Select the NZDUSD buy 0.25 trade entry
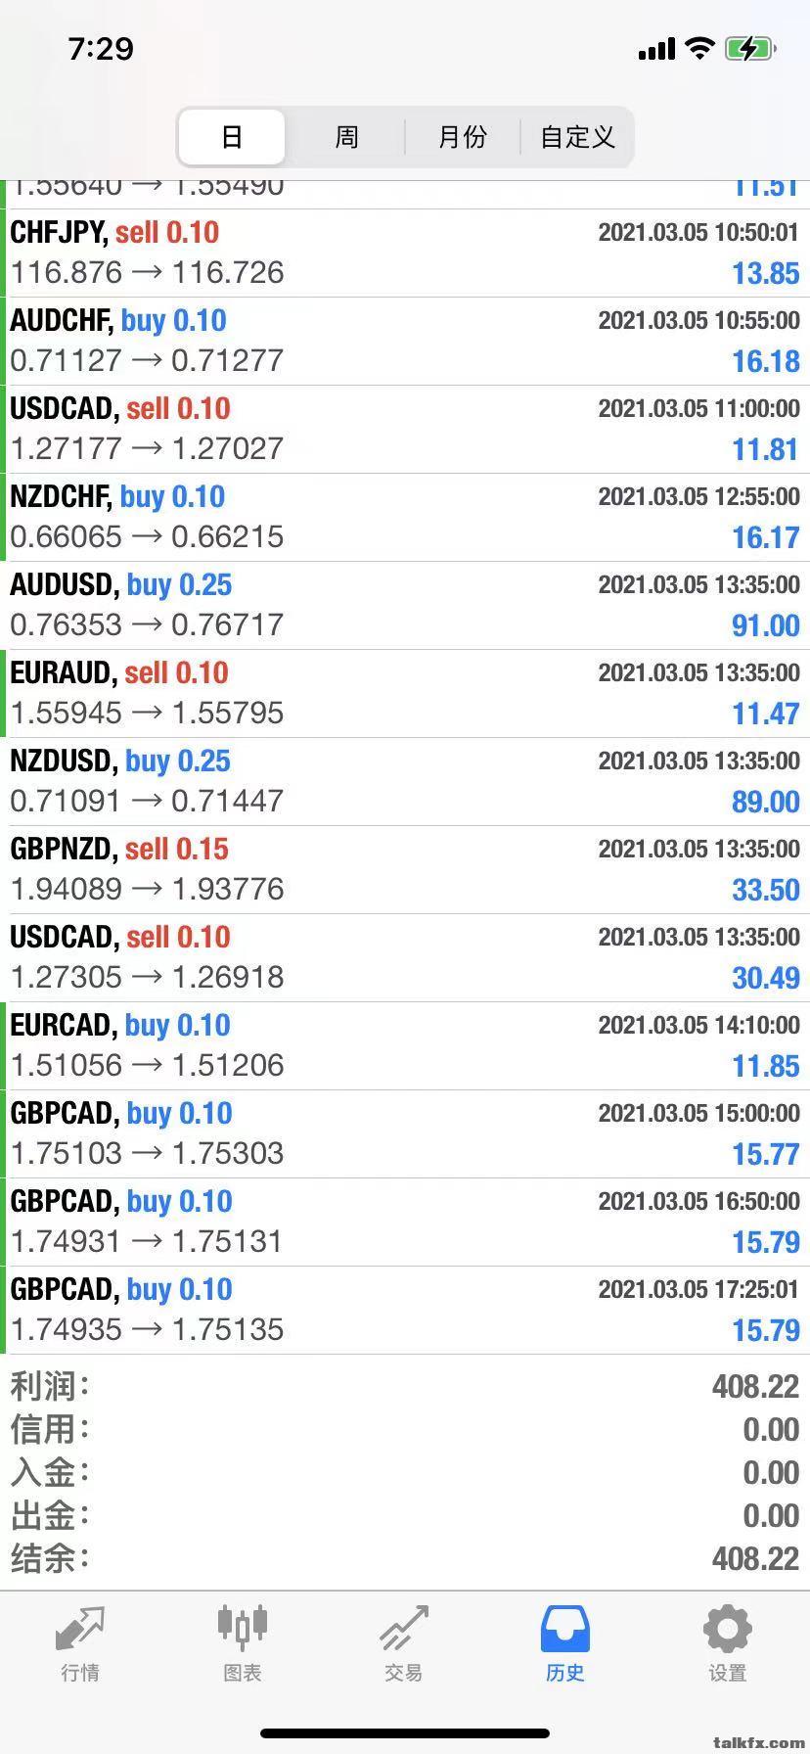The height and width of the screenshot is (1754, 810). point(405,782)
